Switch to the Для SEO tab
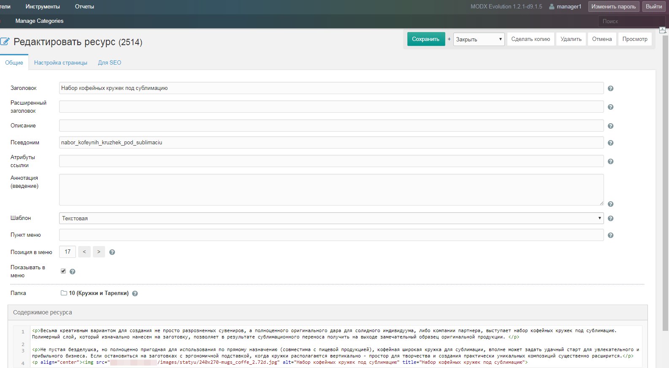Screen dimensions: 669x368 point(110,62)
